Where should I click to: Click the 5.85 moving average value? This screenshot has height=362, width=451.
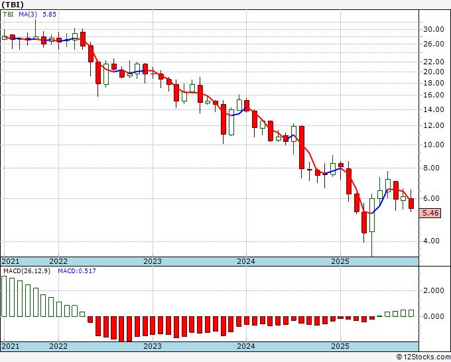[50, 14]
